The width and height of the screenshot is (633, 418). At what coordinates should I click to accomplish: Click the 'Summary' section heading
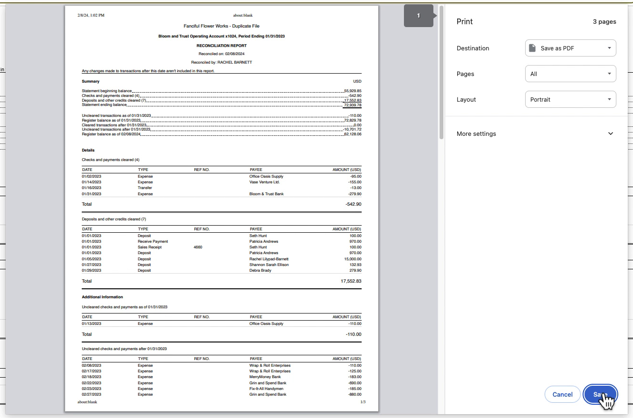click(91, 81)
